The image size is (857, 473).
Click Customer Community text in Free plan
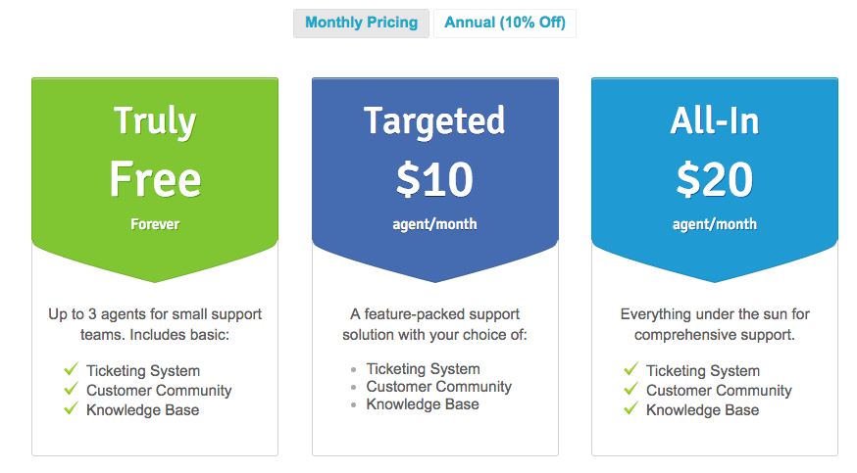[x=159, y=390]
